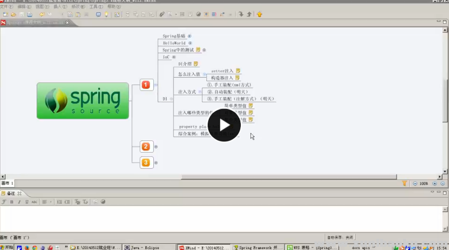Image resolution: width=449 pixels, height=250 pixels.
Task: Expand the Spring基础 topic
Action: 190,36
